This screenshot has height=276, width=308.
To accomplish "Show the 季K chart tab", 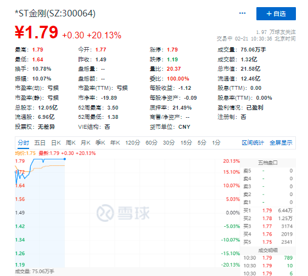I will [100, 143].
